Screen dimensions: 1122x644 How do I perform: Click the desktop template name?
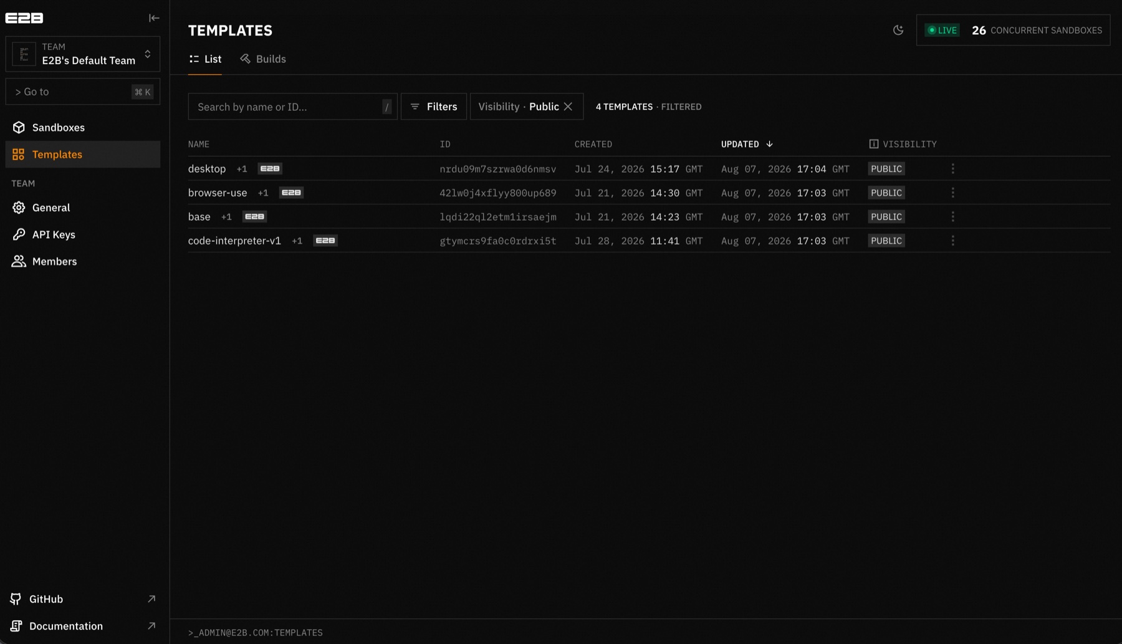[207, 169]
